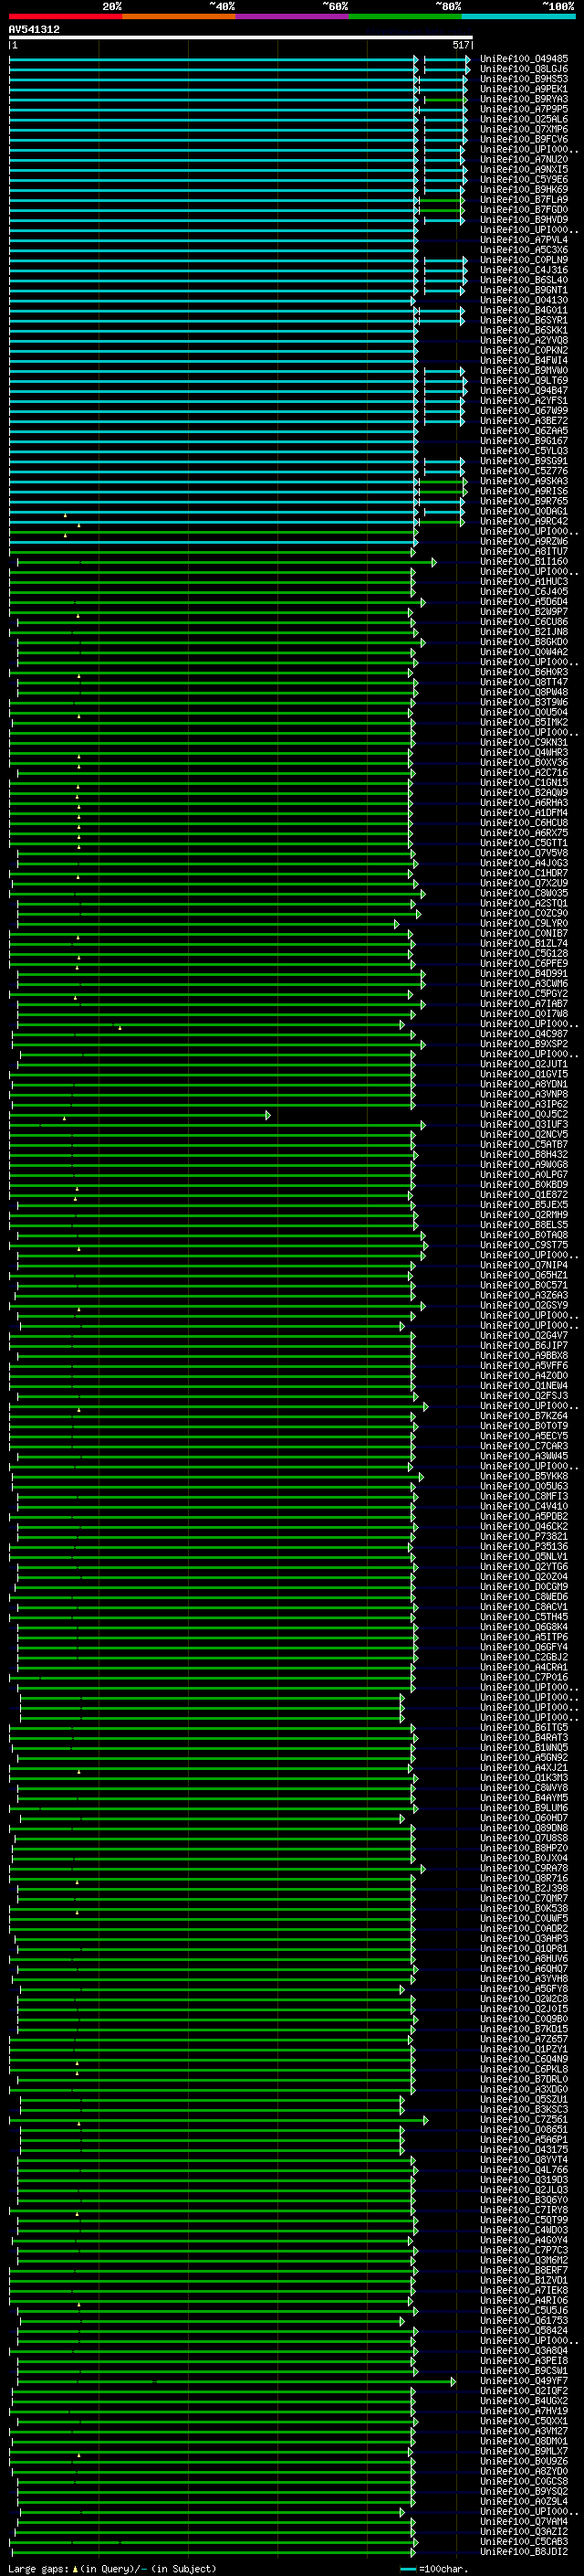The image size is (584, 2576).
Task: Click the cyan ~100% identity legend segment
Action: click(518, 16)
